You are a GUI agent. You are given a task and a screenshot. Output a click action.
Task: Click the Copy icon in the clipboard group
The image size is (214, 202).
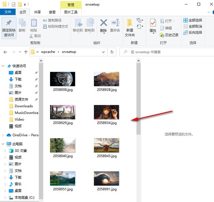click(x=22, y=23)
